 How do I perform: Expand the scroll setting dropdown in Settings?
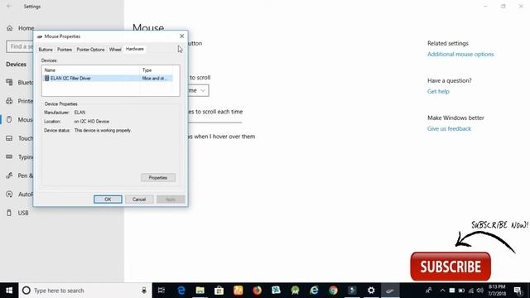[x=199, y=90]
